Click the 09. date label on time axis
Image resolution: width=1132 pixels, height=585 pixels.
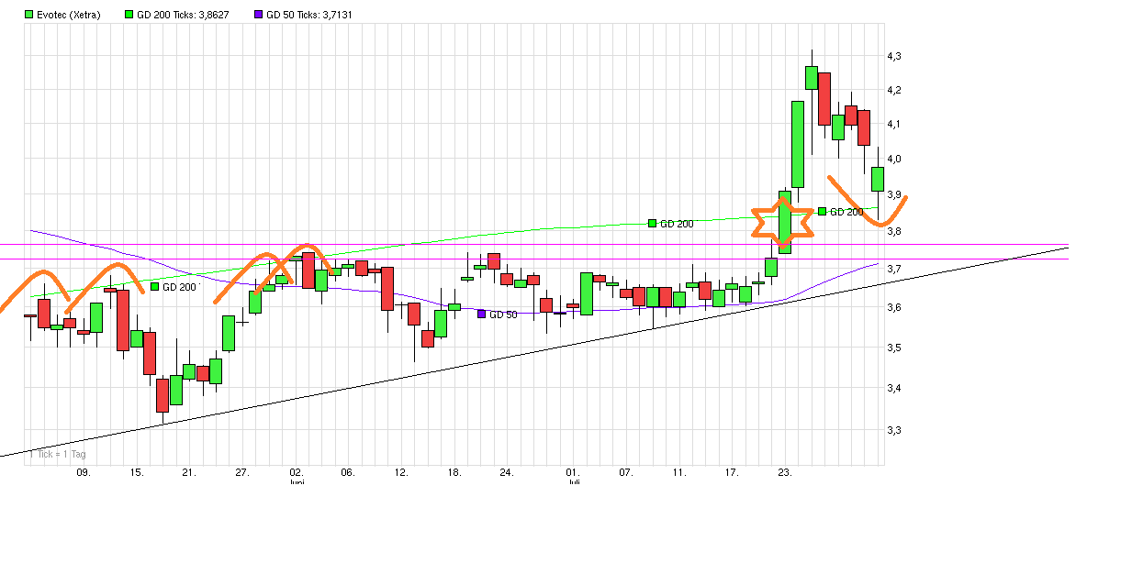[x=83, y=473]
